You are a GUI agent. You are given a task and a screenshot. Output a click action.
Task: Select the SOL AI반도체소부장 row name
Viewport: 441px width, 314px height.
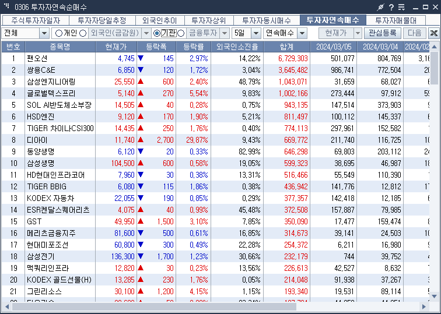(x=60, y=105)
